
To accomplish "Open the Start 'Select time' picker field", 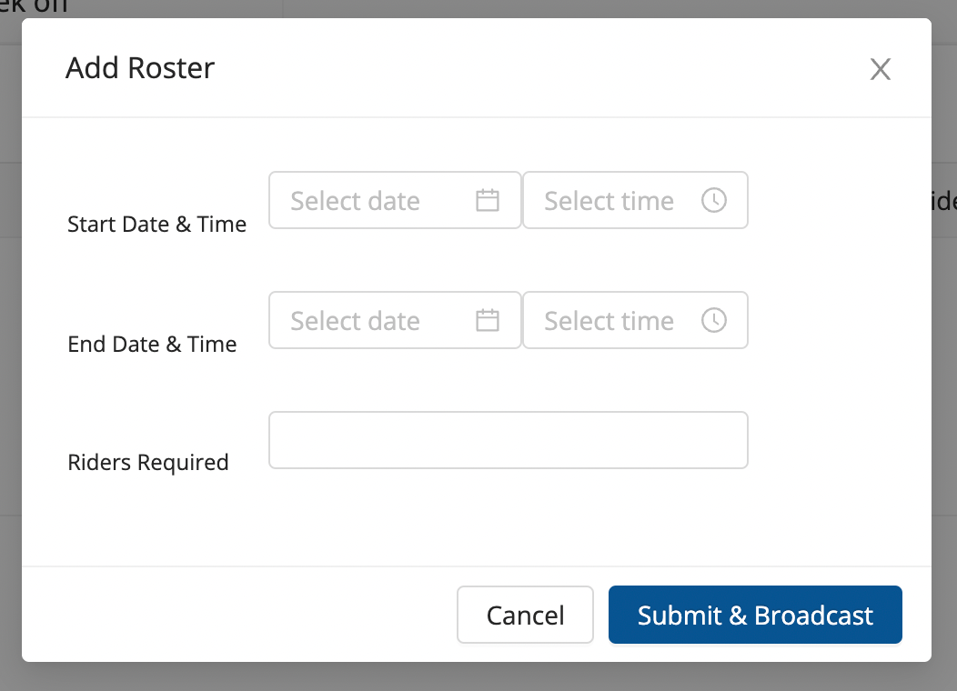I will coord(609,201).
